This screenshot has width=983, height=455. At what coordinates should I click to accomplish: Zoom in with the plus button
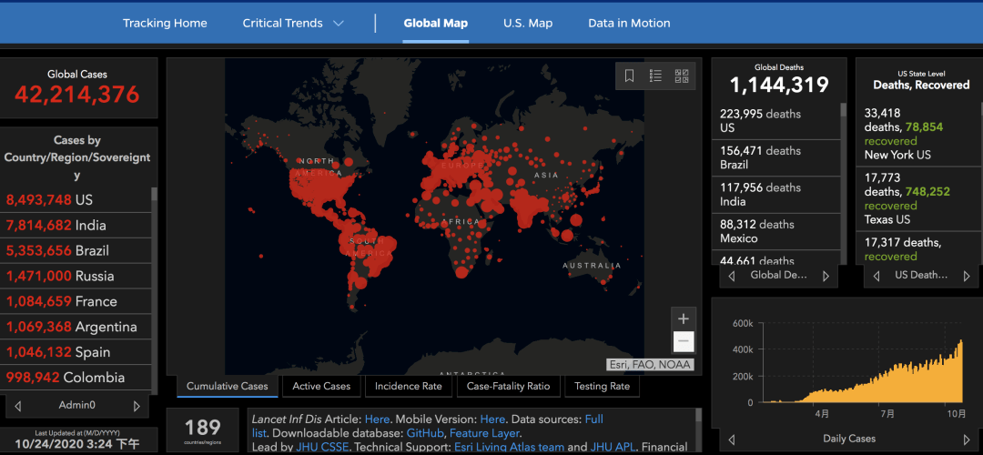pos(684,318)
